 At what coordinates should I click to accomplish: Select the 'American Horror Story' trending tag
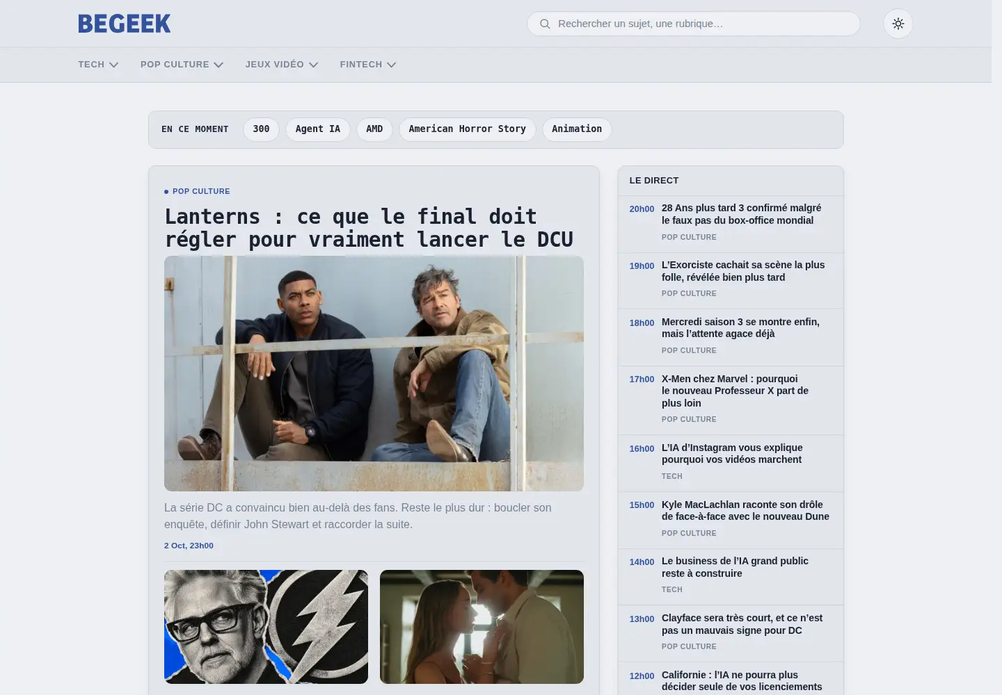click(x=468, y=129)
